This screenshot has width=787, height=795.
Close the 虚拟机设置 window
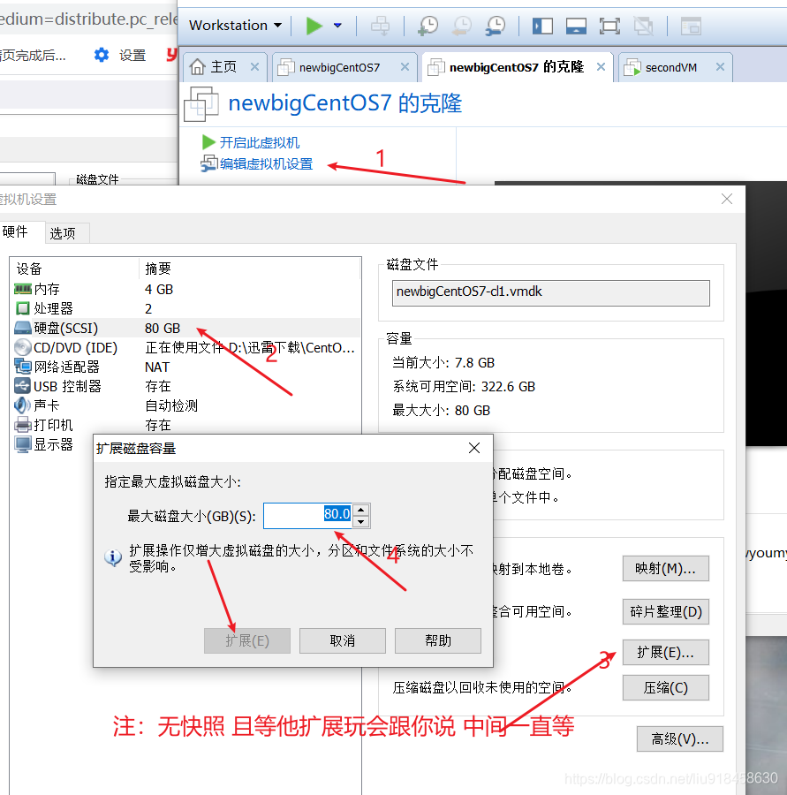coord(727,199)
